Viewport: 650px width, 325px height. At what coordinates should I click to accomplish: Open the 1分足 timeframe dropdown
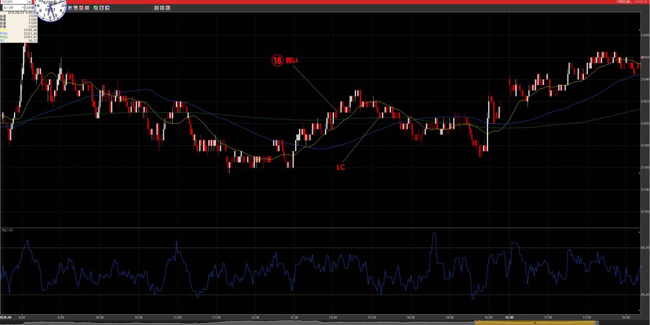click(29, 8)
